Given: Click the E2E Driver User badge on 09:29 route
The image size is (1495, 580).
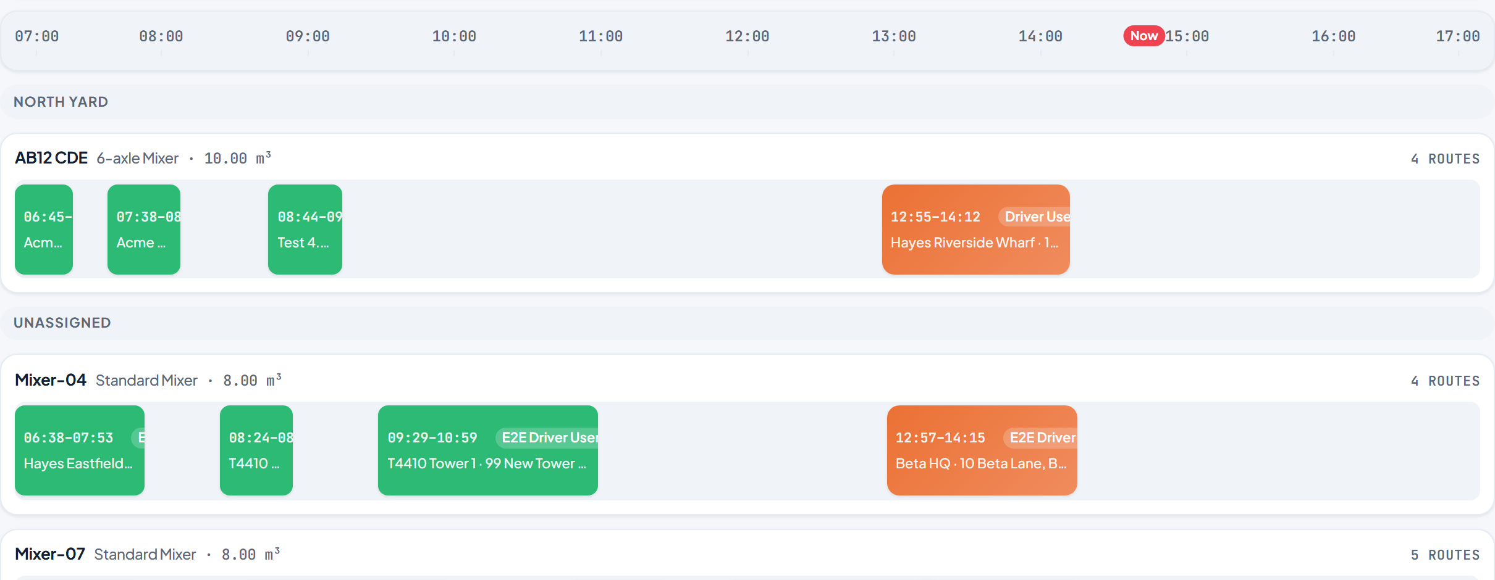Looking at the screenshot, I should (x=547, y=437).
